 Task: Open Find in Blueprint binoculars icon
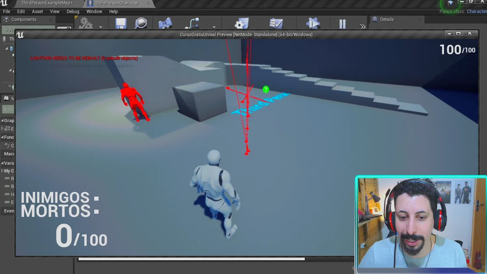pos(165,24)
